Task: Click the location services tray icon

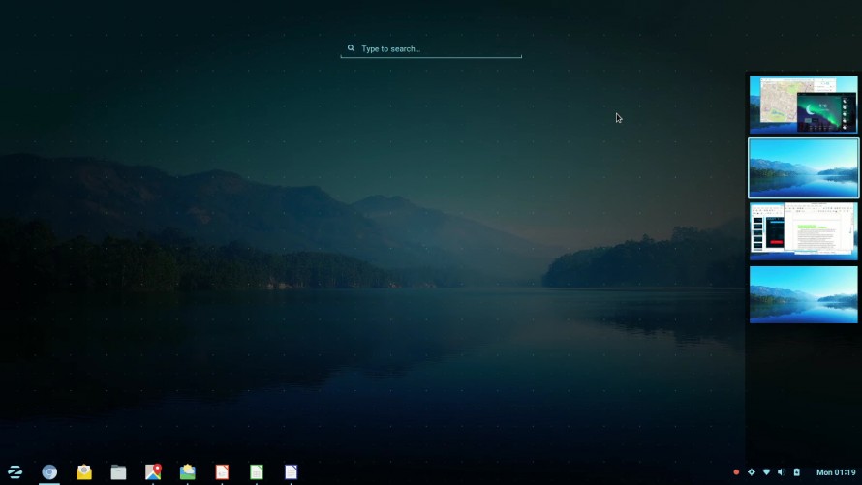Action: coord(751,472)
